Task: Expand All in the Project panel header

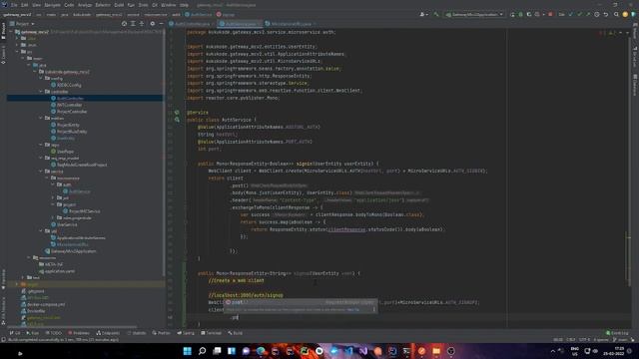Action: pyautogui.click(x=133, y=24)
